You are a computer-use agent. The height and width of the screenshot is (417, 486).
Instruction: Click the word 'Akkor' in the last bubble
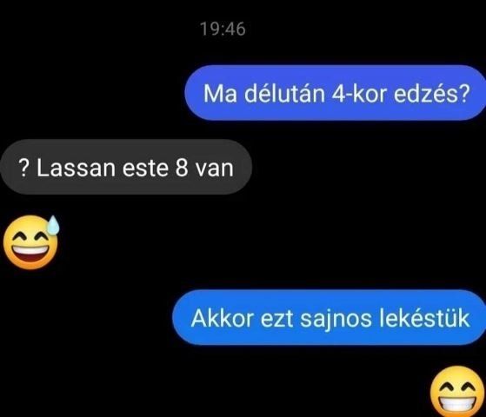coord(223,318)
